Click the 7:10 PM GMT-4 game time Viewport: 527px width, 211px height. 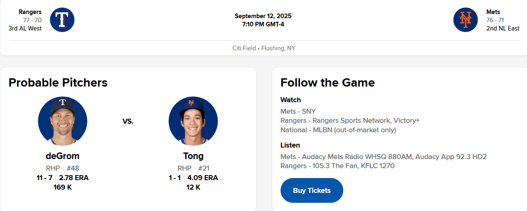[x=263, y=24]
